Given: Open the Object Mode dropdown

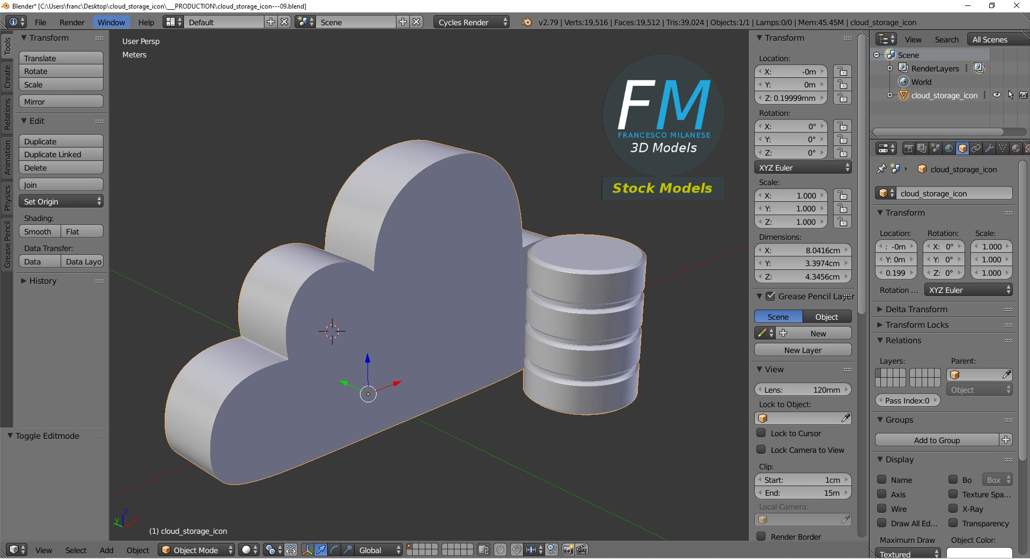Looking at the screenshot, I should [196, 550].
